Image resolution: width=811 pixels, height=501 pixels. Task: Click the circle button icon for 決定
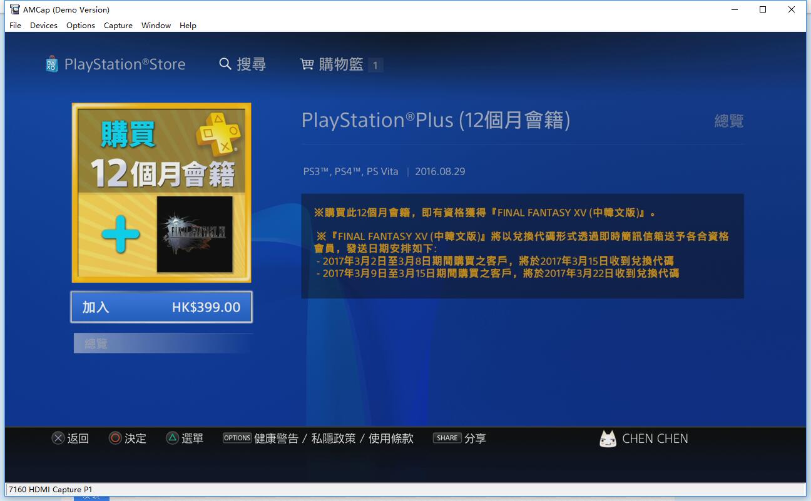click(115, 438)
